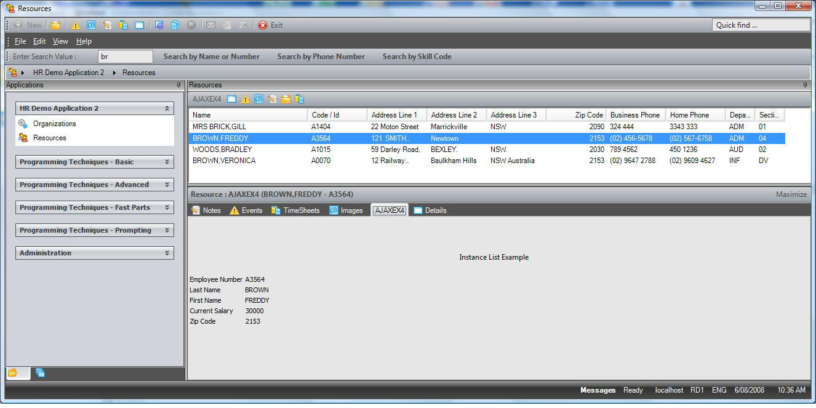
Task: Select the MRS BRICK,GILL row
Action: [487, 127]
